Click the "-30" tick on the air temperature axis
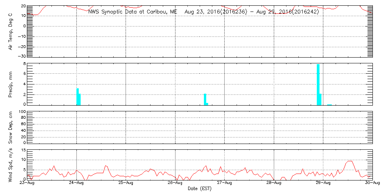The image size is (384, 192). coord(22,56)
